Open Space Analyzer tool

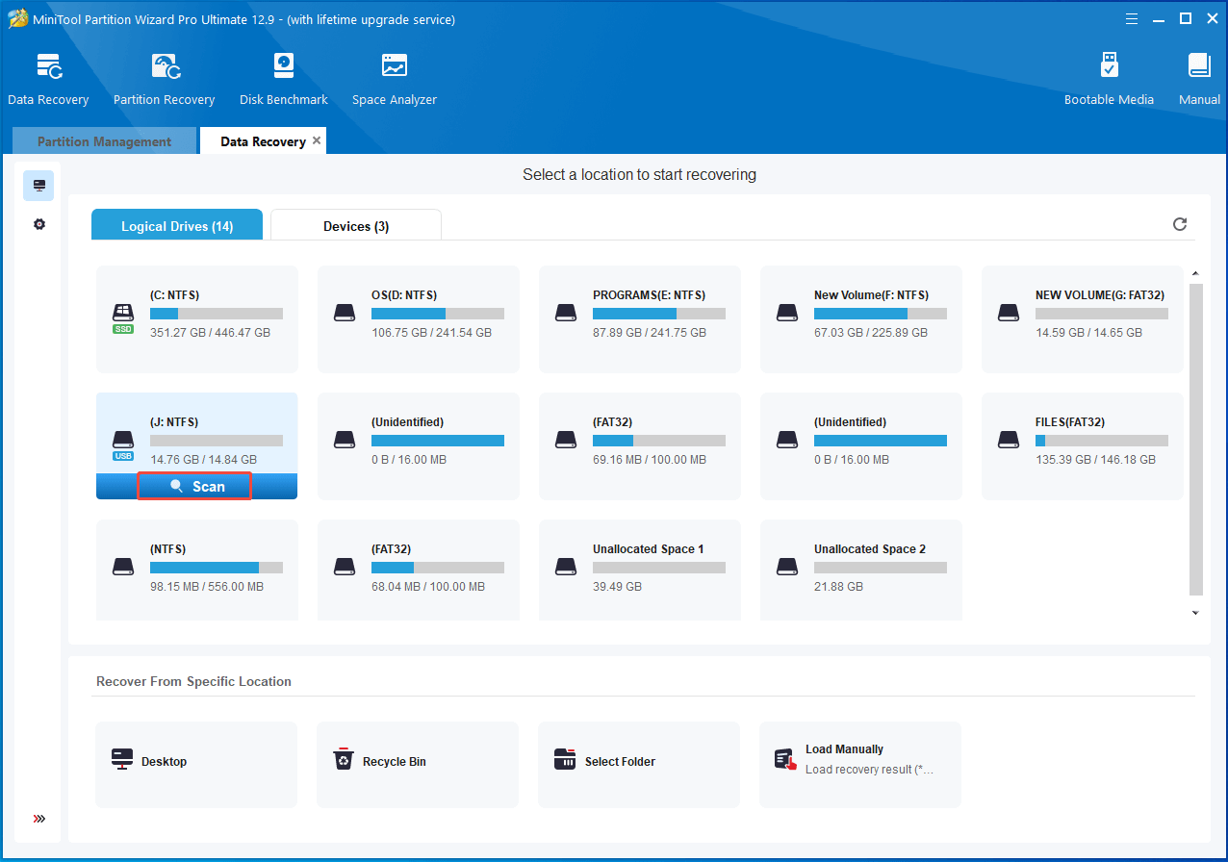point(395,79)
